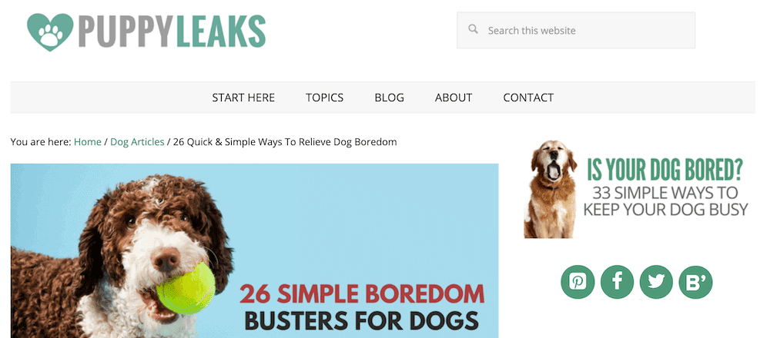Click the magnifying glass search icon
This screenshot has width=770, height=338.
coord(473,29)
